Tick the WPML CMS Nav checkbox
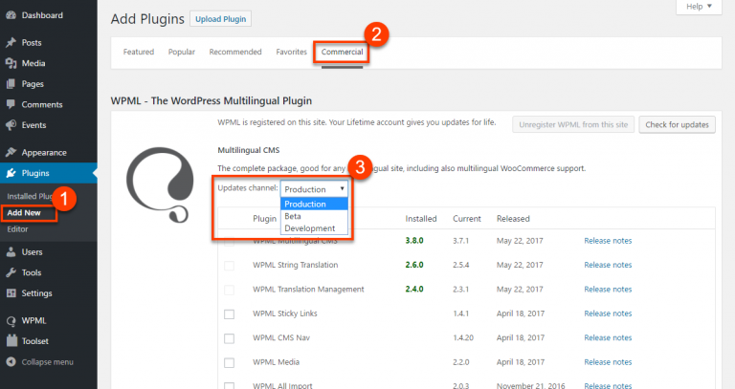 pos(230,338)
